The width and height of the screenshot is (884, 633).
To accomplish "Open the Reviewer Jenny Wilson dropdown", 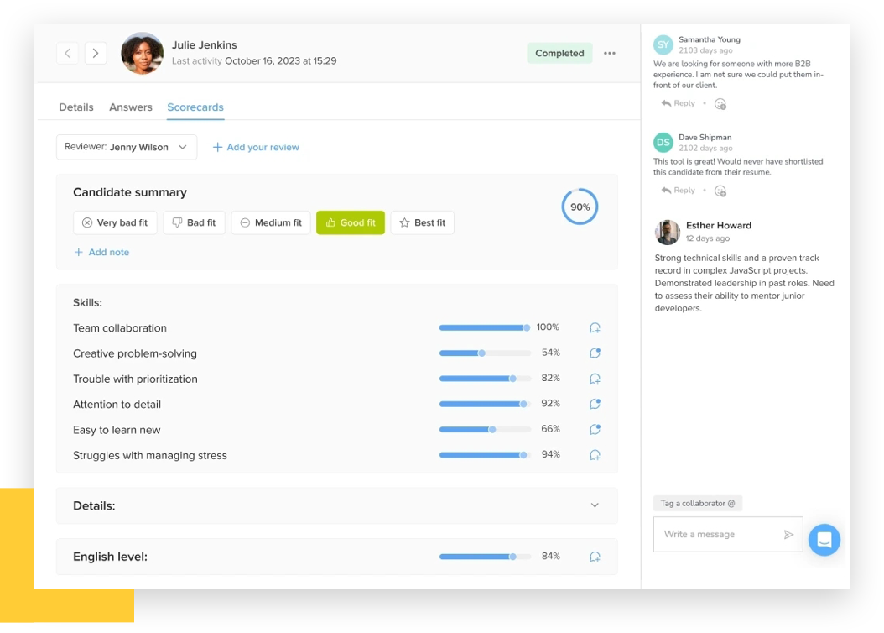I will tap(127, 147).
